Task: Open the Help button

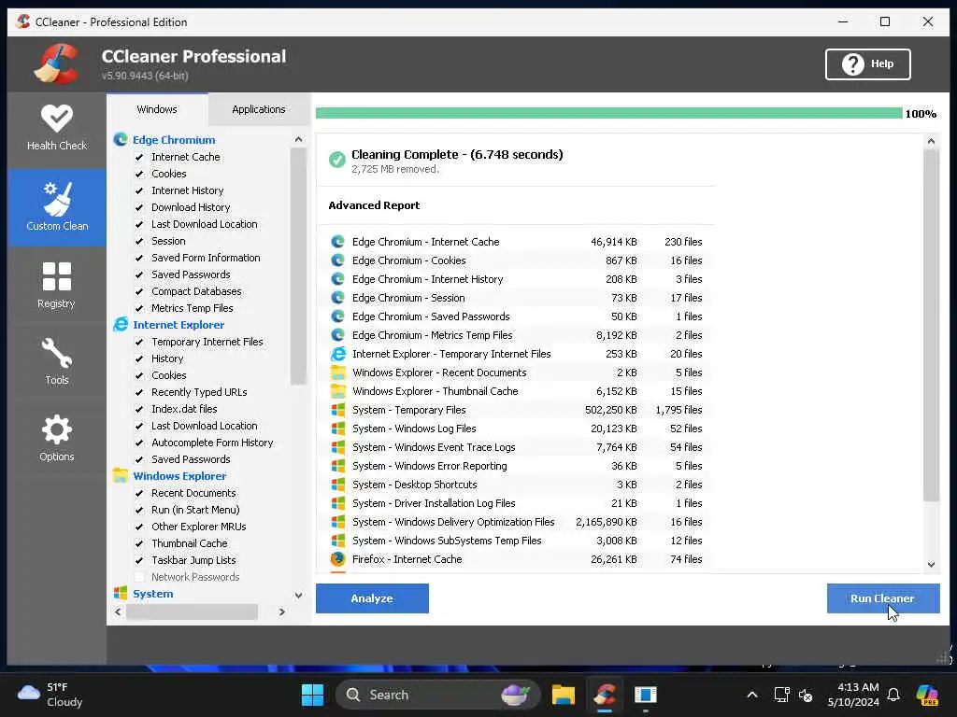Action: click(x=868, y=64)
